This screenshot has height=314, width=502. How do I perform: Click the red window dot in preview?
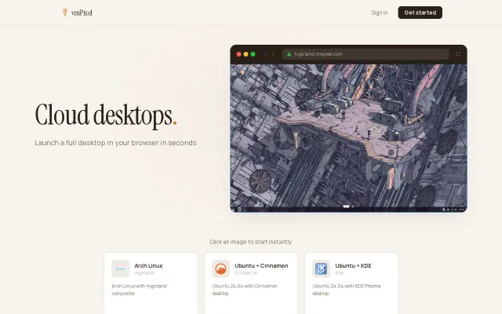point(238,54)
